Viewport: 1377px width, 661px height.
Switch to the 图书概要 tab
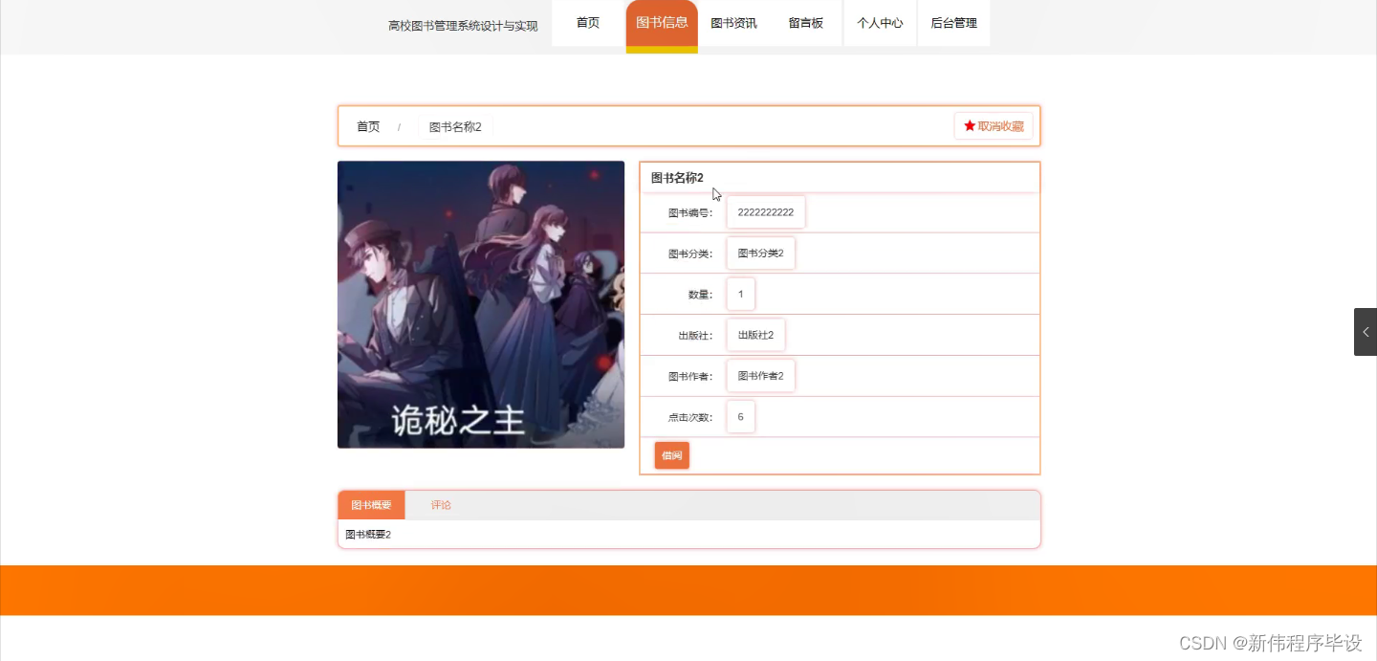(x=371, y=505)
